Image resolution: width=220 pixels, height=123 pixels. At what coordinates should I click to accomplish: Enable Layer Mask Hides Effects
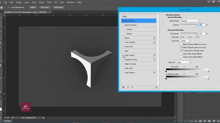(x=181, y=54)
